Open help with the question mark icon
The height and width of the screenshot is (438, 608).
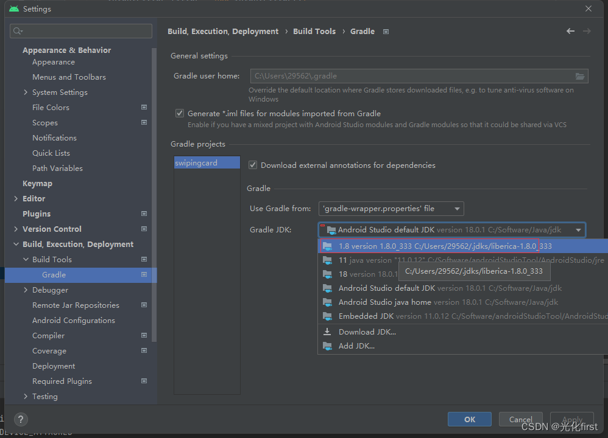[x=21, y=419]
